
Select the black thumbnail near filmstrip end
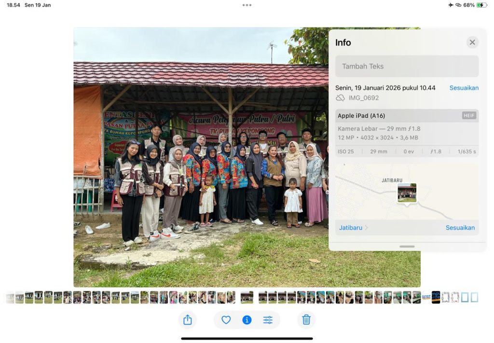[436, 297]
